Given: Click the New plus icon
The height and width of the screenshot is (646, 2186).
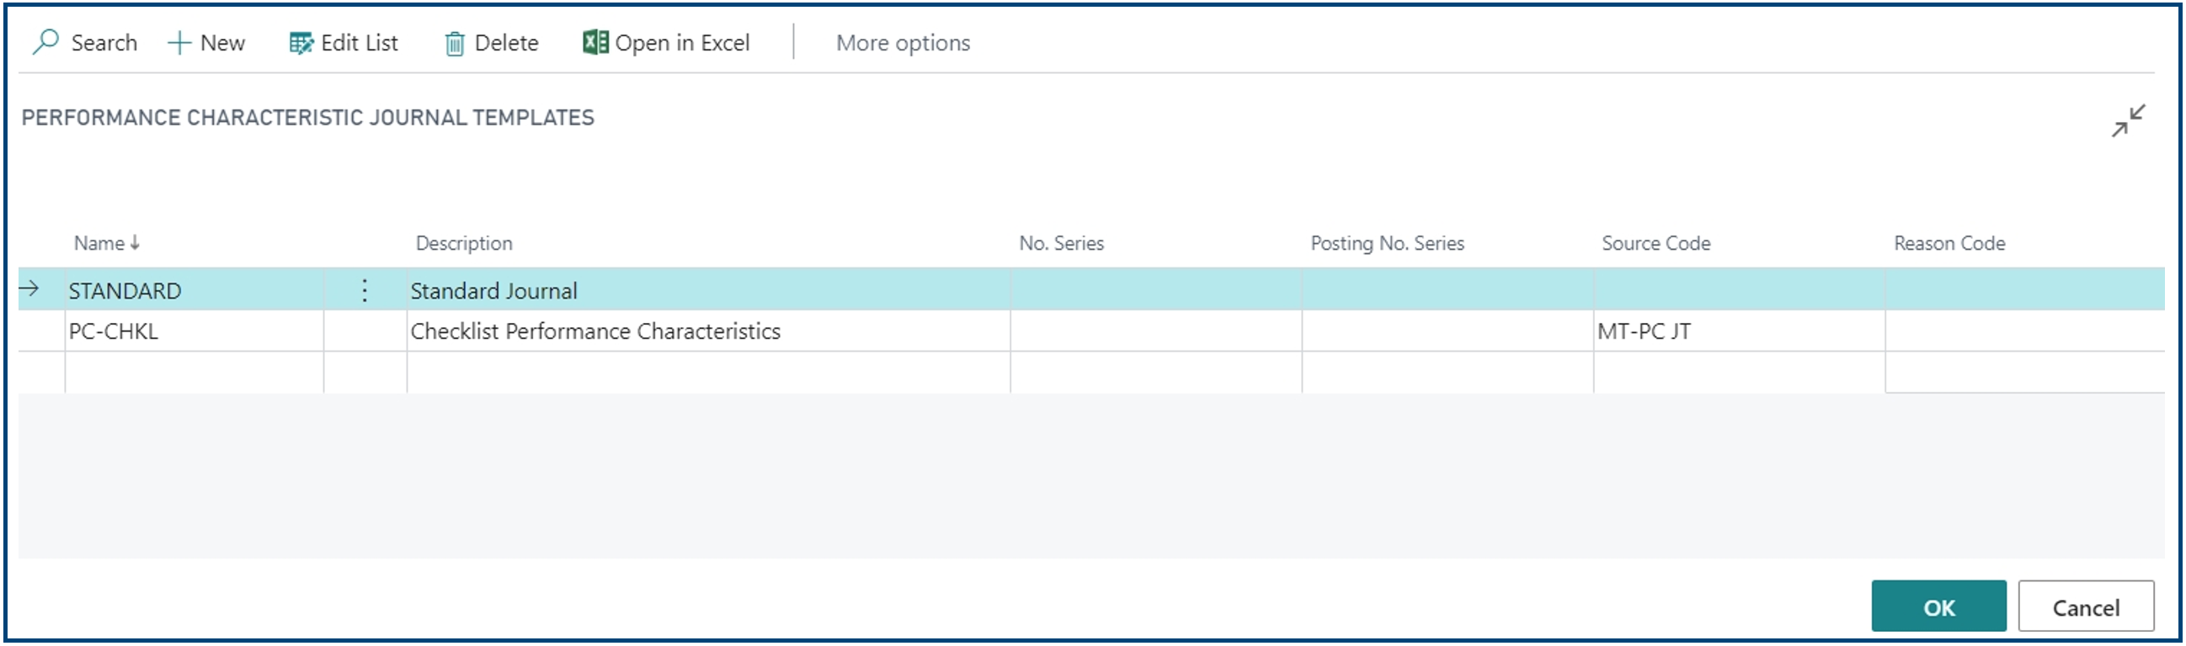Looking at the screenshot, I should [x=179, y=43].
